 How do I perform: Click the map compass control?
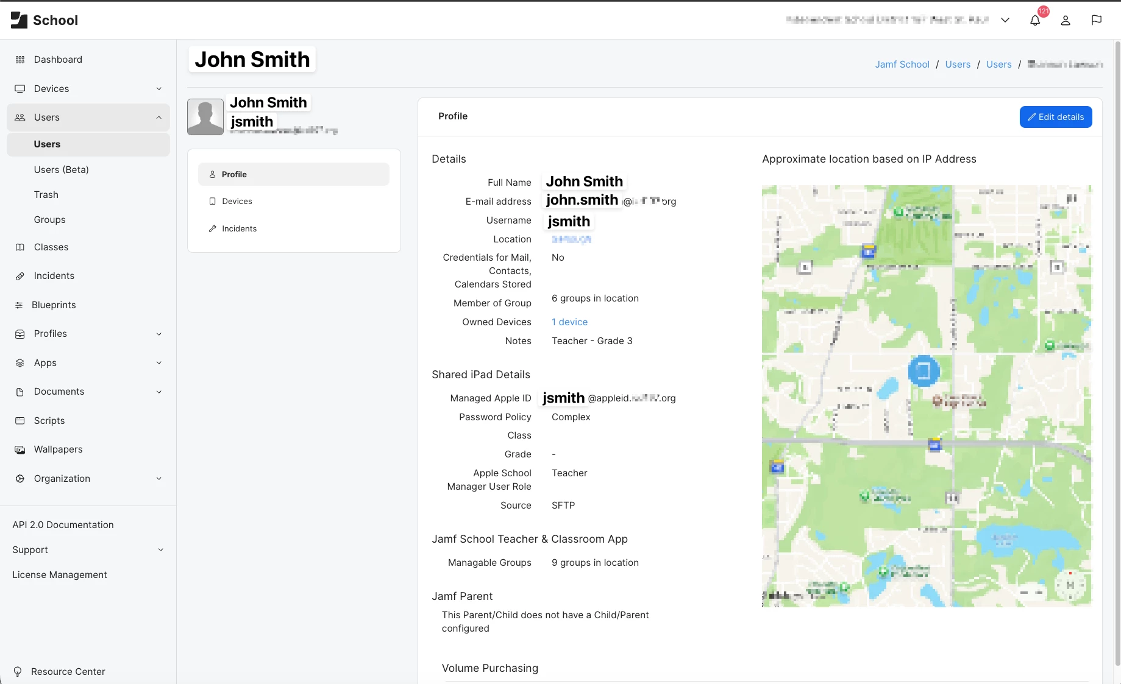coord(1070,585)
